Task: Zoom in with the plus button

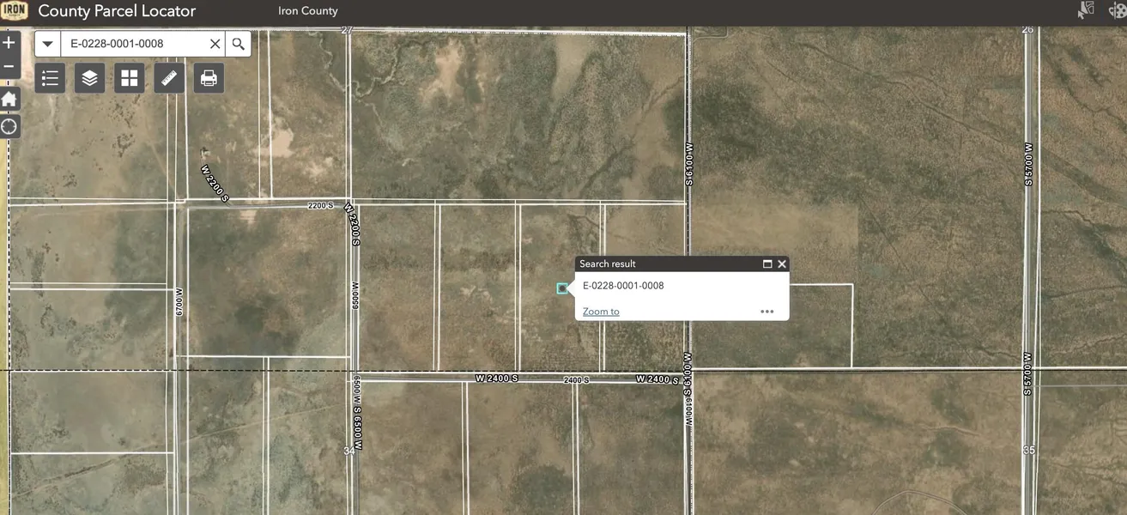Action: point(9,42)
